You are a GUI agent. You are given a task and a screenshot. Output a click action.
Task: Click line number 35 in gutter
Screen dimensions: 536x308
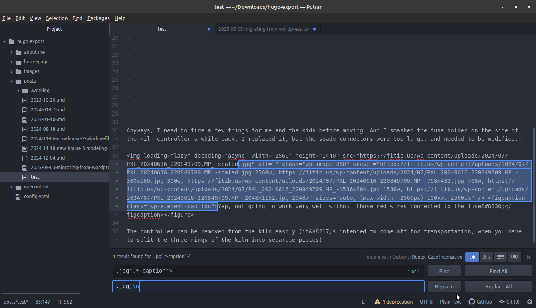[115, 231]
